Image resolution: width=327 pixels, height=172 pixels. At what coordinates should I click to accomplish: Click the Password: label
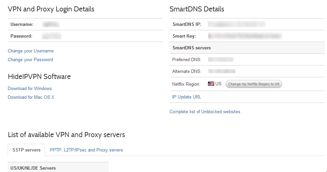click(22, 36)
